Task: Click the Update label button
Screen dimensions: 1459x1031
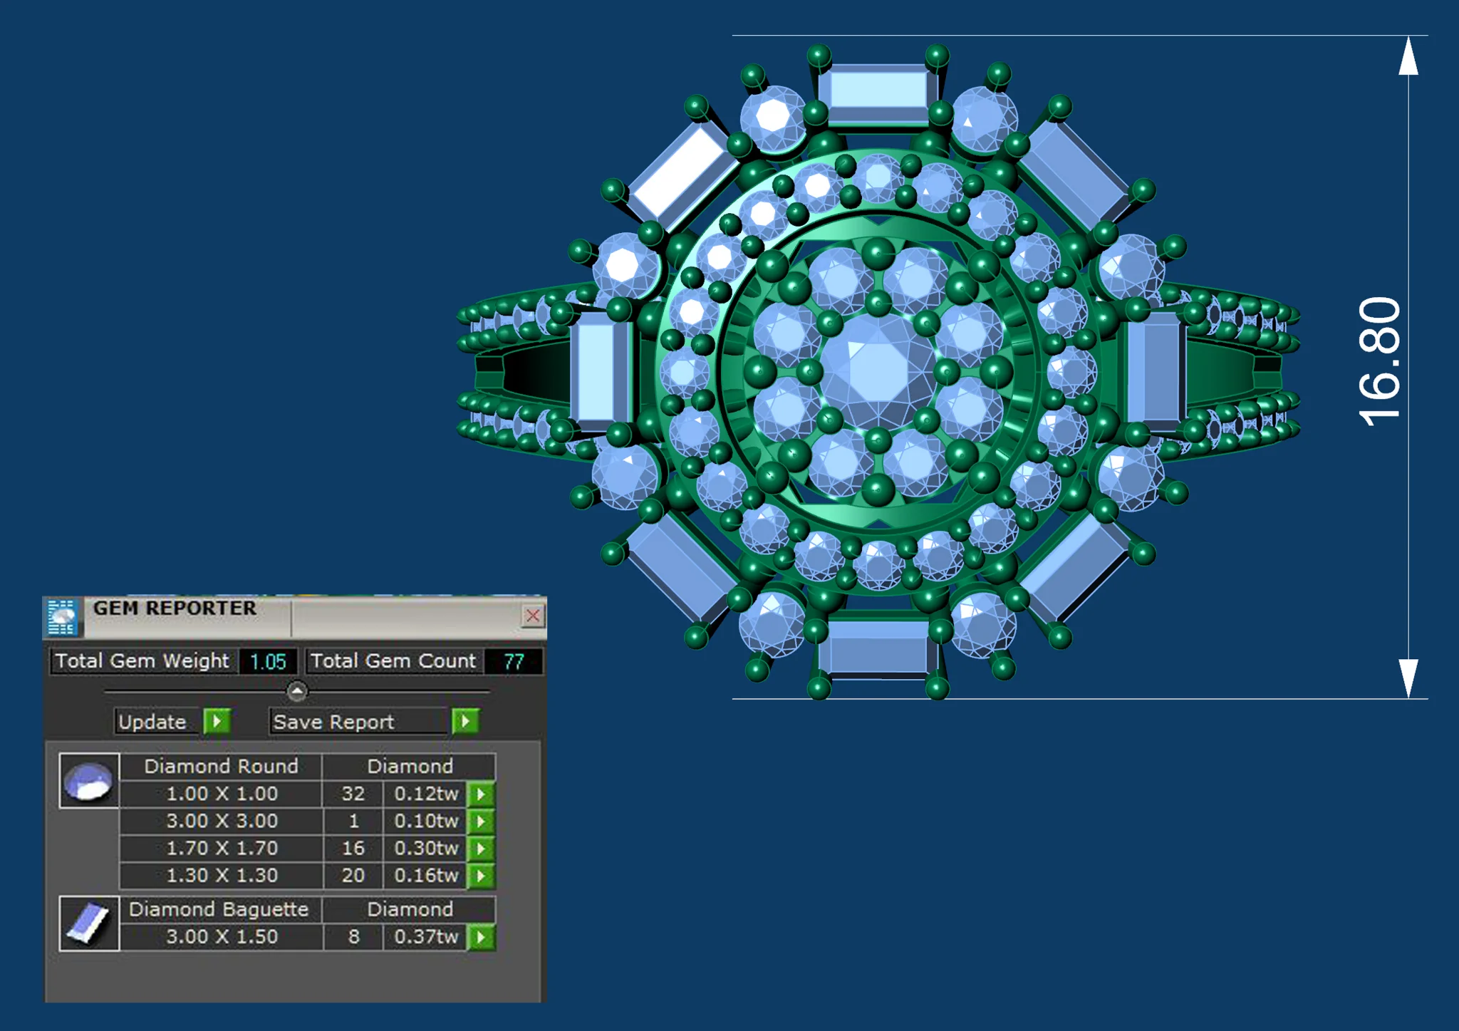Action: 157,722
